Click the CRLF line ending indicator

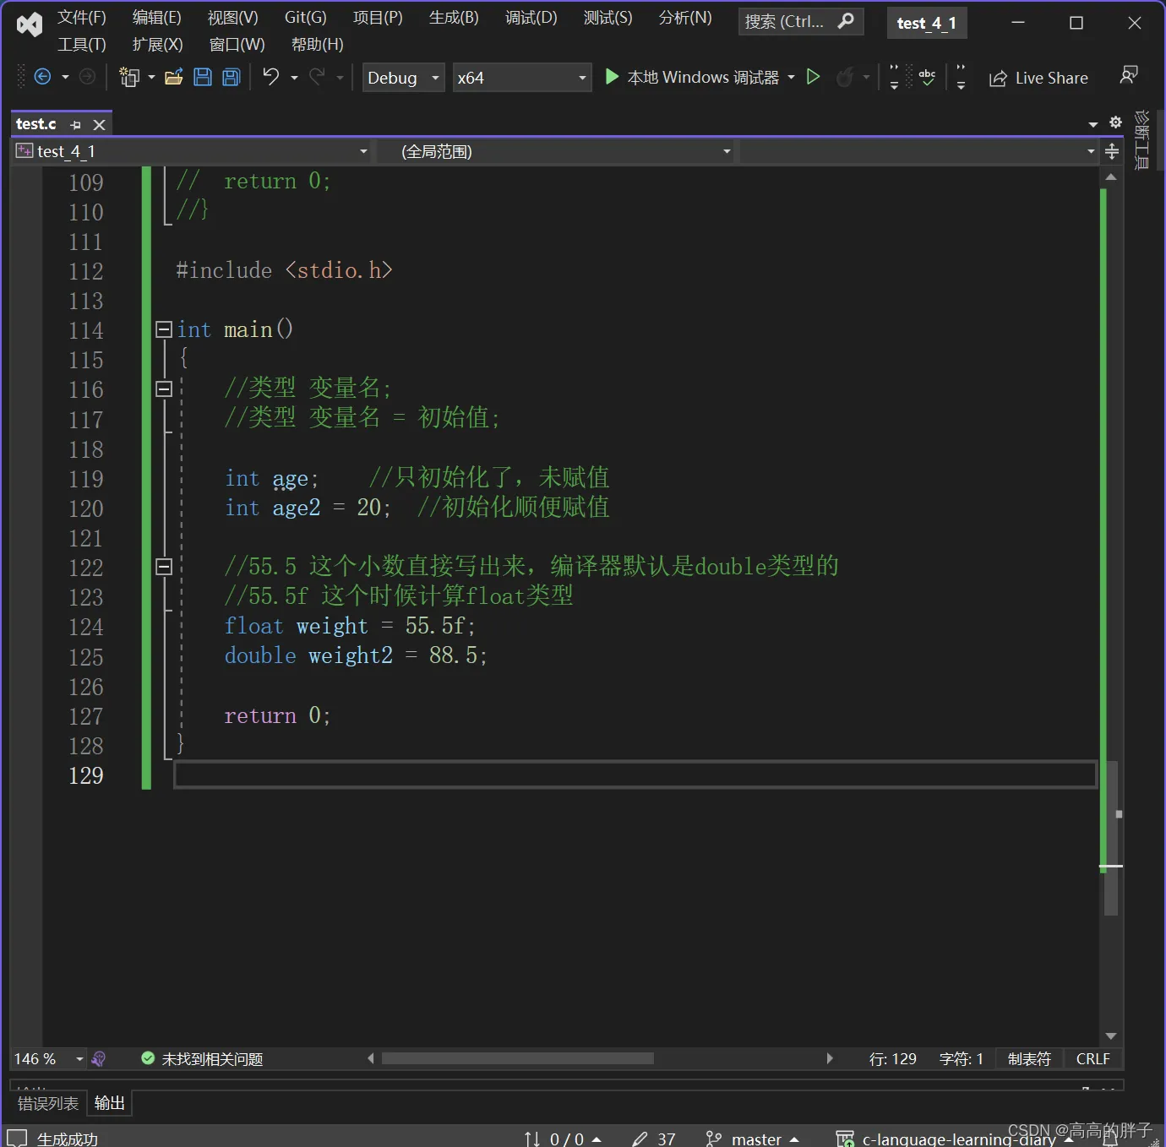[1093, 1058]
